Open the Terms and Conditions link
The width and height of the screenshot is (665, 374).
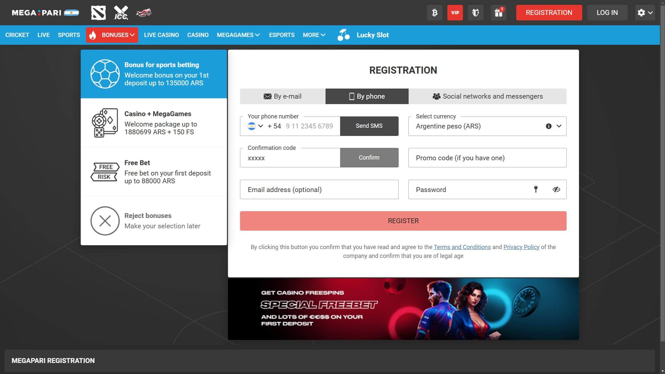(x=462, y=247)
